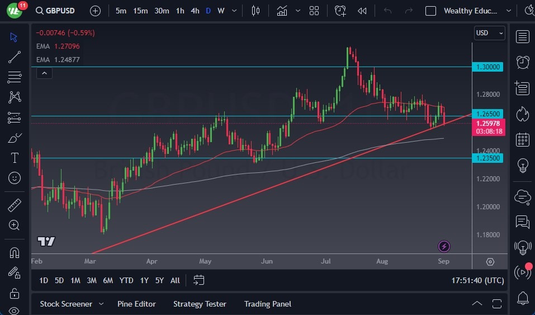Screen dimensions: 535x315
Task: Open the Watchlist panel in right sidebar
Action: (522, 37)
